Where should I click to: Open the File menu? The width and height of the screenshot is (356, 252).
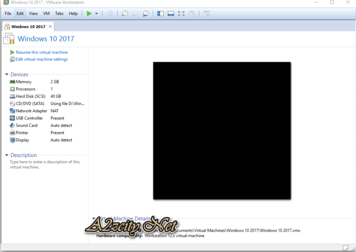(8, 14)
